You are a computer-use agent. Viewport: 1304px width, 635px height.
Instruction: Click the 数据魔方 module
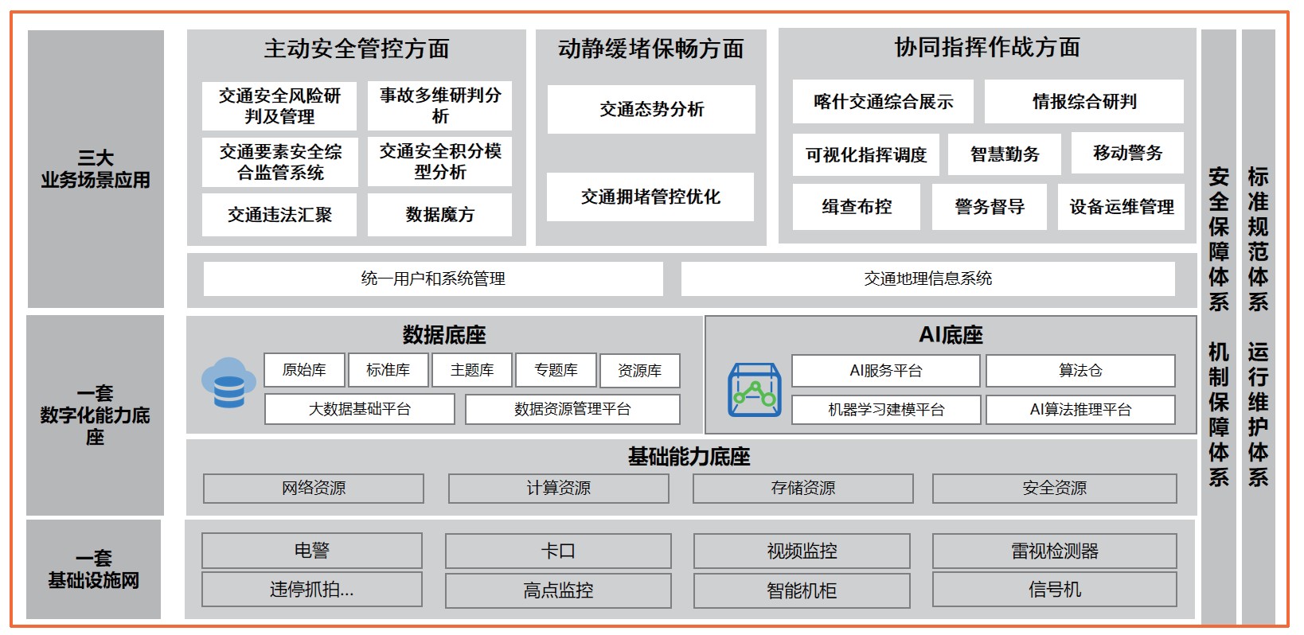click(x=439, y=215)
